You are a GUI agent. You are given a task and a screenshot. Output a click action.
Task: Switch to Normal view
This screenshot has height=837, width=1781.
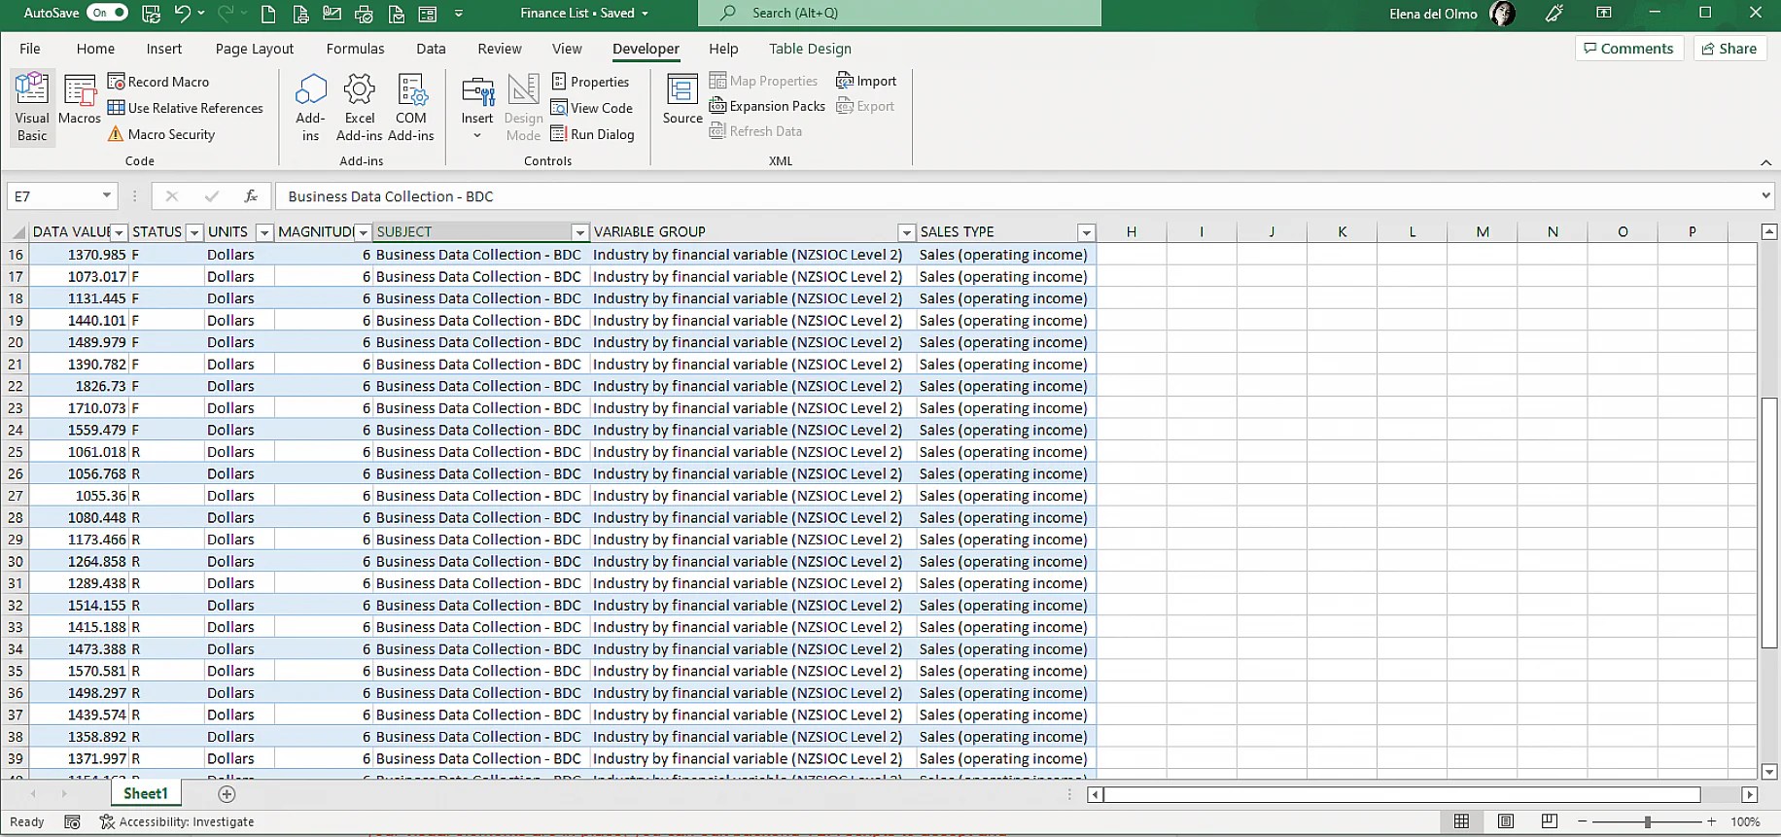[x=1461, y=821]
